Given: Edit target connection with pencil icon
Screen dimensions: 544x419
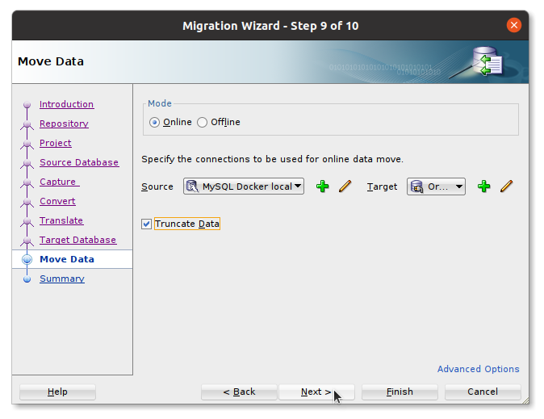Looking at the screenshot, I should (x=506, y=186).
